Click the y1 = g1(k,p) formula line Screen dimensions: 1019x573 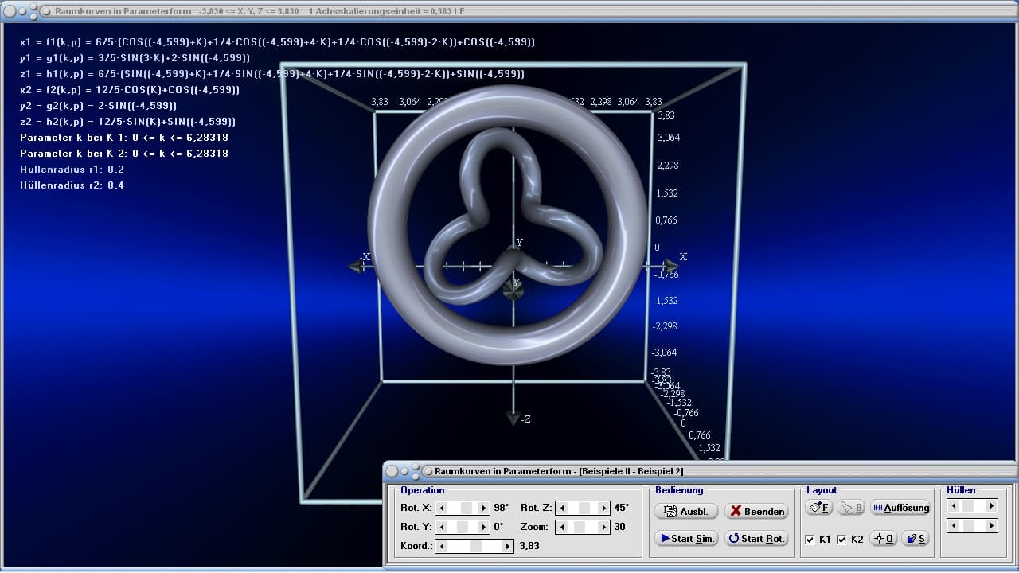pos(135,58)
